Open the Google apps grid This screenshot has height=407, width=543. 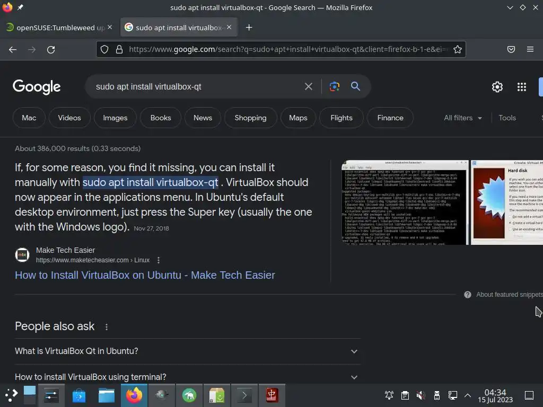(x=522, y=87)
